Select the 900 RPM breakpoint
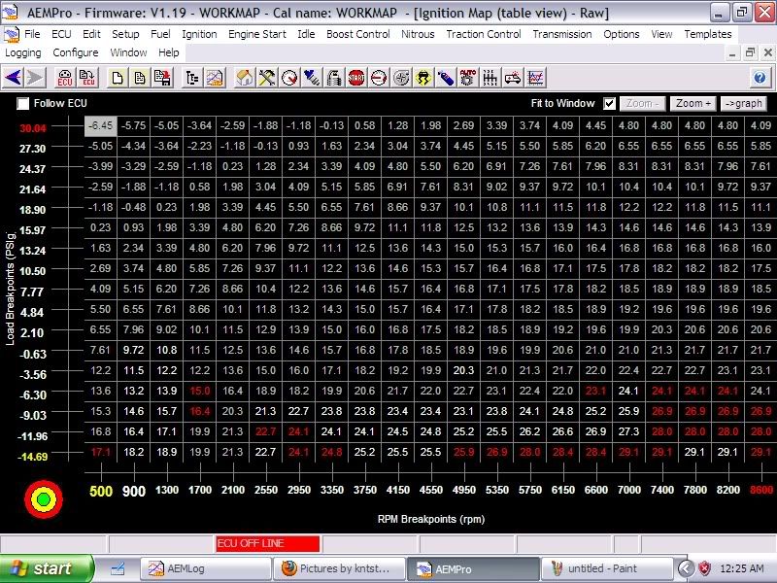777x583 pixels. tap(134, 491)
